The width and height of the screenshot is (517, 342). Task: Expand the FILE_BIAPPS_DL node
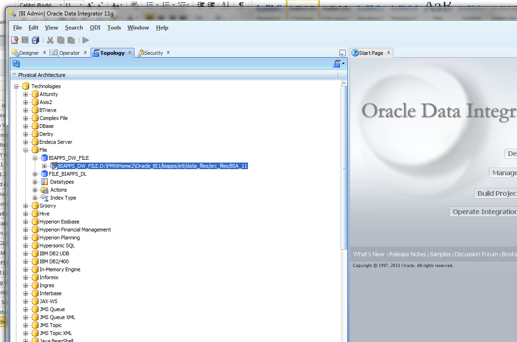coord(35,174)
